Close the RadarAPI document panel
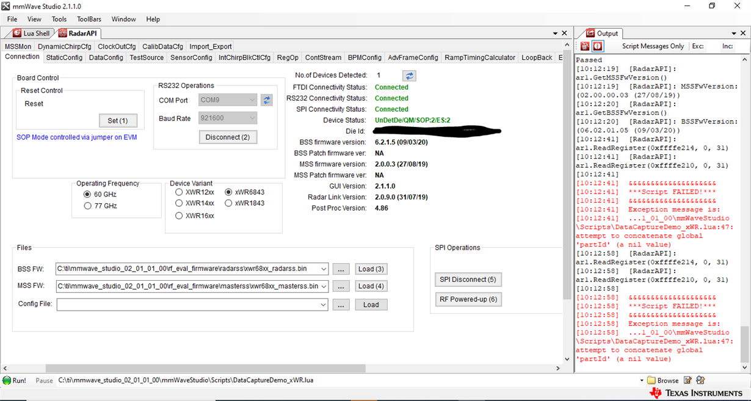This screenshot has height=401, width=751. tap(565, 34)
